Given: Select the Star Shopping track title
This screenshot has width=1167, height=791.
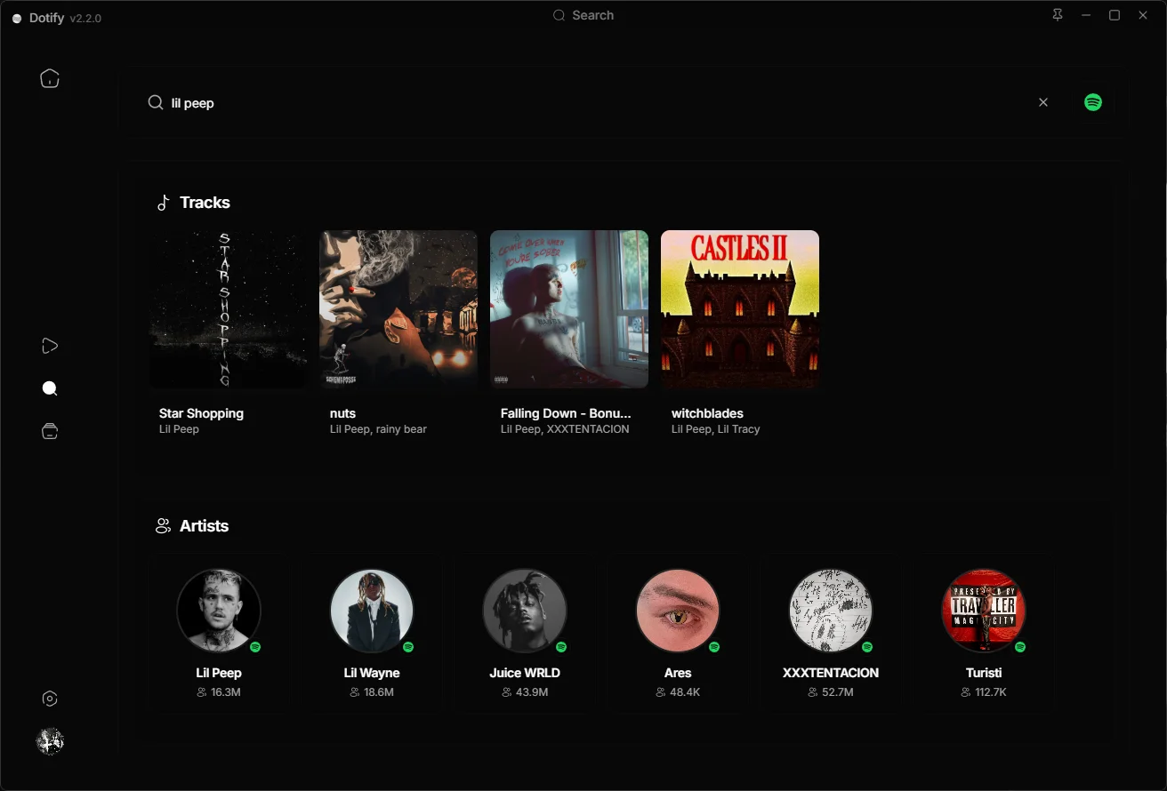Looking at the screenshot, I should click(201, 413).
